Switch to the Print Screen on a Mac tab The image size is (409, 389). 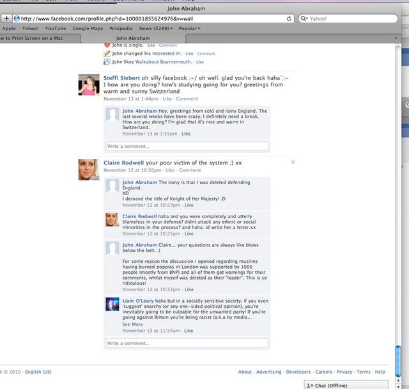[37, 38]
